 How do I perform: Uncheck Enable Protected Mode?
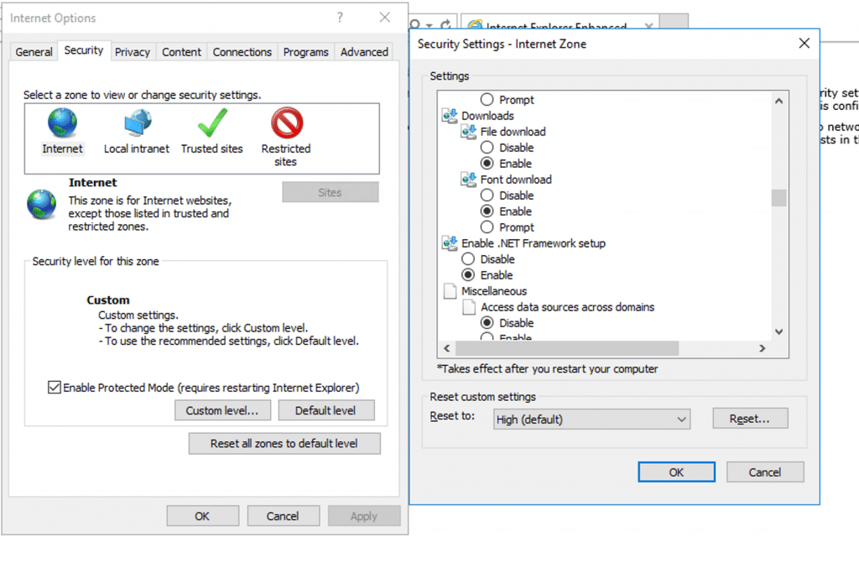55,388
